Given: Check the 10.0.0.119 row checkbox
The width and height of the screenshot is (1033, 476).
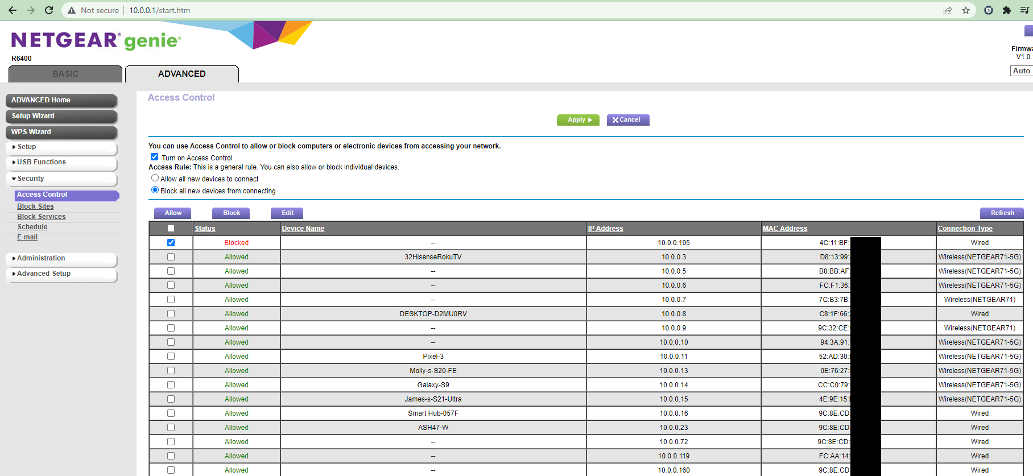Looking at the screenshot, I should (x=171, y=456).
